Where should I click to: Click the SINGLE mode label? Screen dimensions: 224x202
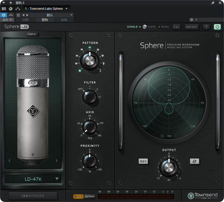(x=132, y=27)
